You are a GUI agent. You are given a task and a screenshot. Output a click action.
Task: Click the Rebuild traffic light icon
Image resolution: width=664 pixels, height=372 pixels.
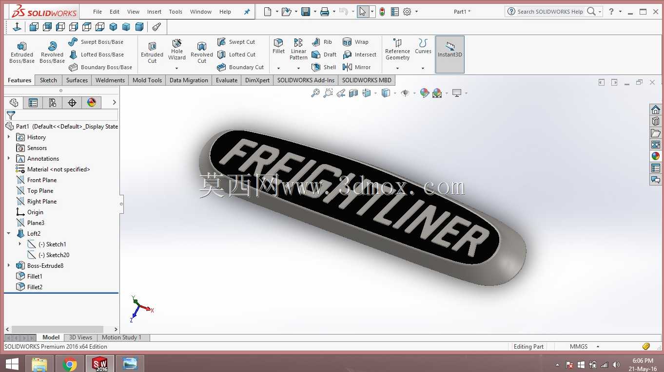[x=382, y=12]
